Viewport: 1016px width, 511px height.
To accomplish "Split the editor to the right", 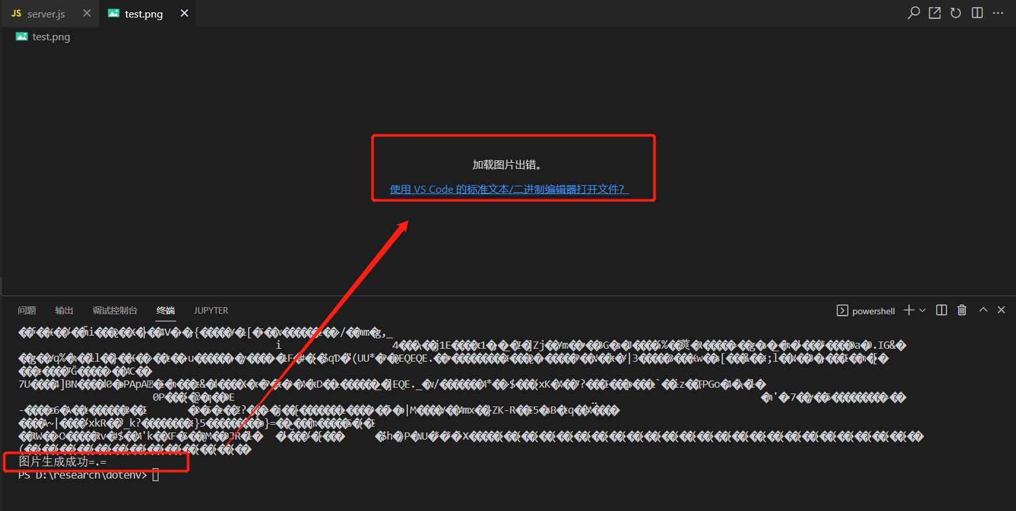I will pyautogui.click(x=977, y=13).
